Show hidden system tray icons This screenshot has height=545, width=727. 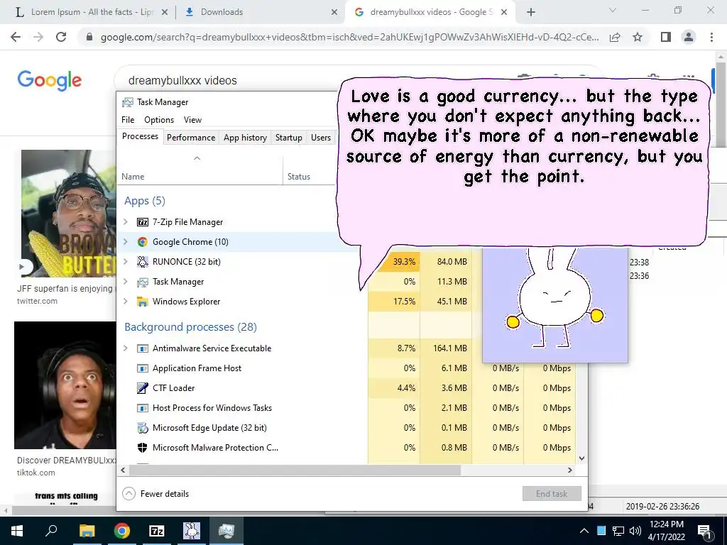[584, 531]
